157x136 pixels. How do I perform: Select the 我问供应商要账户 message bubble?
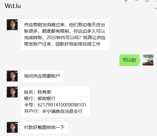tap(42, 76)
